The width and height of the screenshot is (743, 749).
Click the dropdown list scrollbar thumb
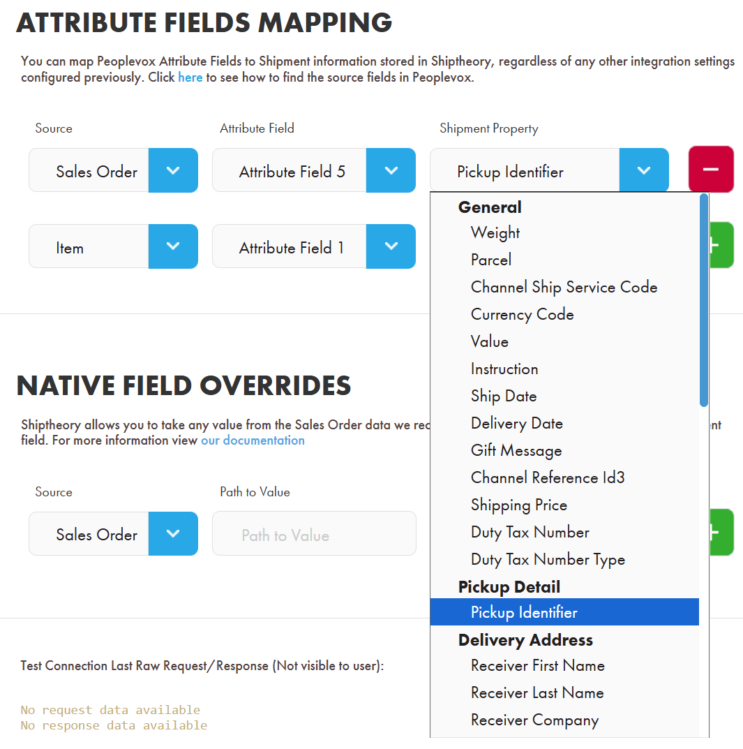(703, 300)
